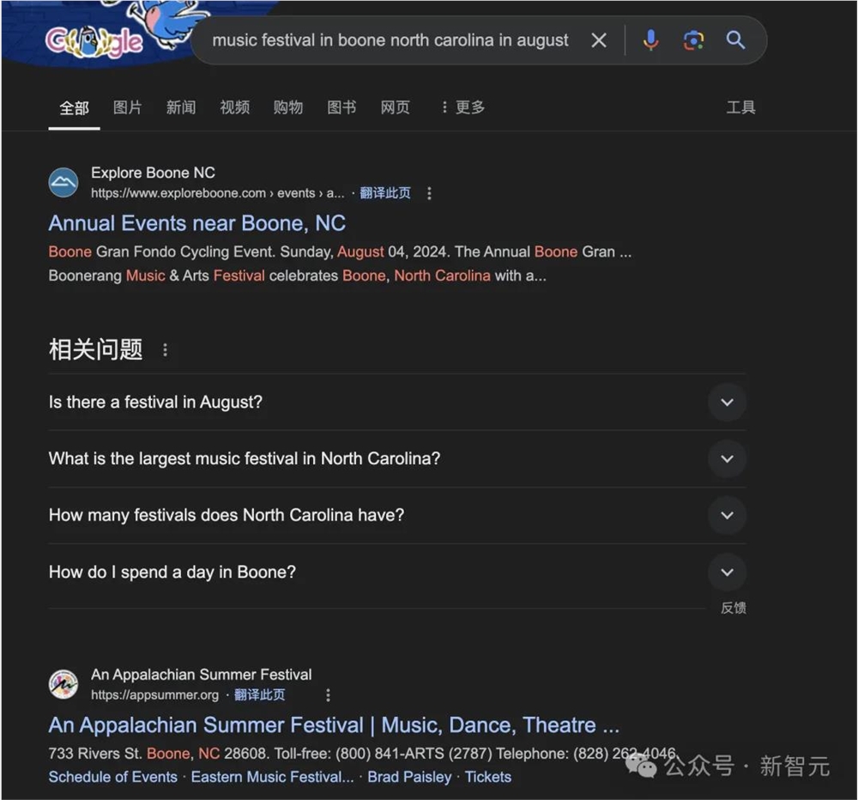
Task: Click the exploreboone.com URL breadcrumb
Action: point(218,193)
